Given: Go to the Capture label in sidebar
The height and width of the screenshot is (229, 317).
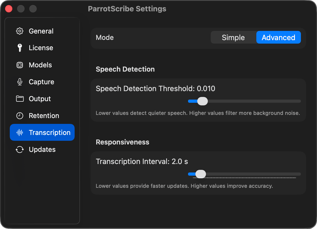Looking at the screenshot, I should tap(41, 82).
